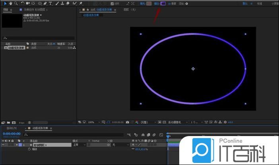The height and width of the screenshot is (165, 279).
Task: Take snapshot with camera icon in viewer
Action: 127,122
